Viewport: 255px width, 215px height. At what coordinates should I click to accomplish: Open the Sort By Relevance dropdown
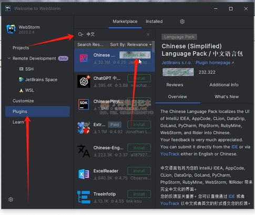pos(131,45)
